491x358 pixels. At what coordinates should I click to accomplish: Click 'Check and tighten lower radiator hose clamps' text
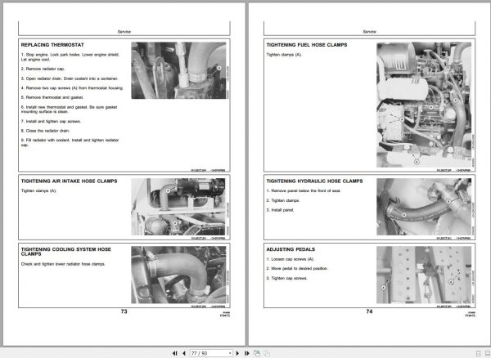click(x=63, y=264)
